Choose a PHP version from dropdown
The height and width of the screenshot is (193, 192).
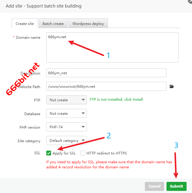point(66,127)
